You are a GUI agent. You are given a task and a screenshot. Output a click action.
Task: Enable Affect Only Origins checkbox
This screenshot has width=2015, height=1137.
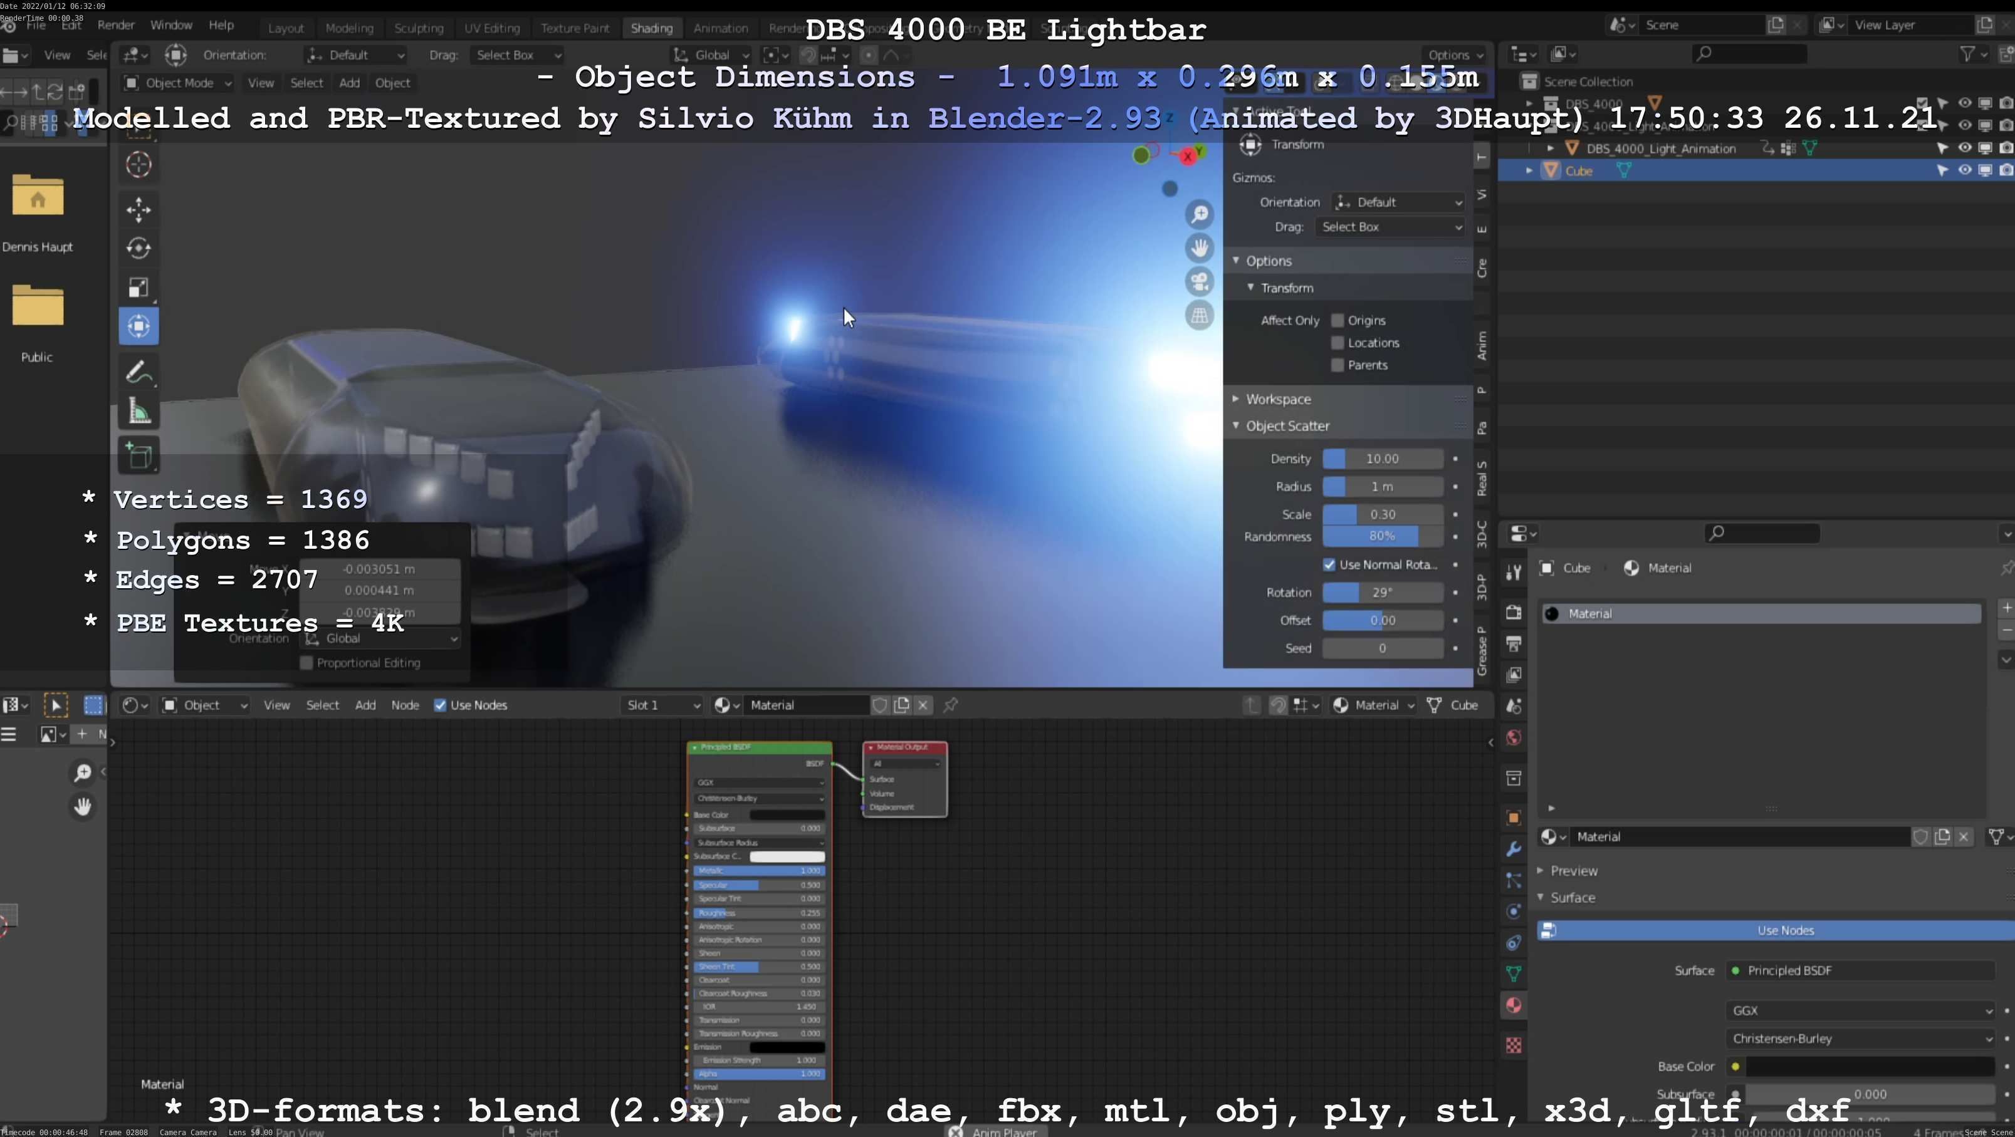1337,321
